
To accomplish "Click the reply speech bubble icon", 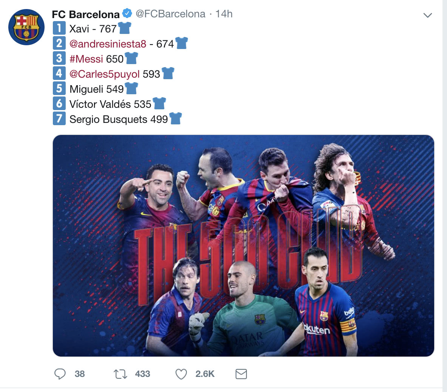I will [60, 374].
